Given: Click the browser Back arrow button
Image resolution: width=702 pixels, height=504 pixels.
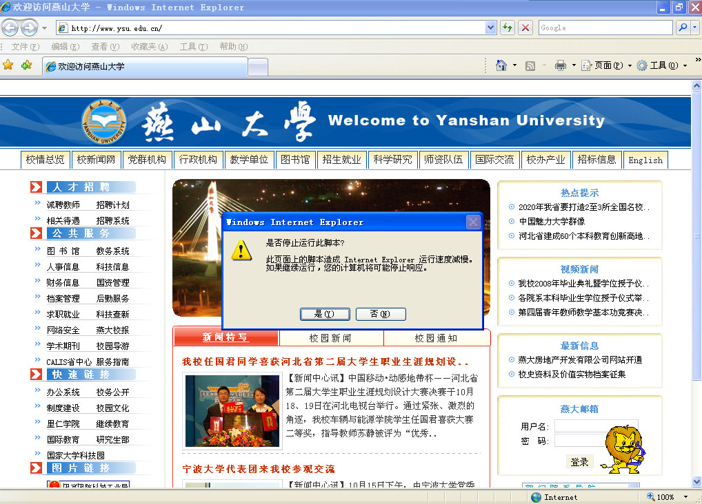Looking at the screenshot, I should [x=10, y=28].
